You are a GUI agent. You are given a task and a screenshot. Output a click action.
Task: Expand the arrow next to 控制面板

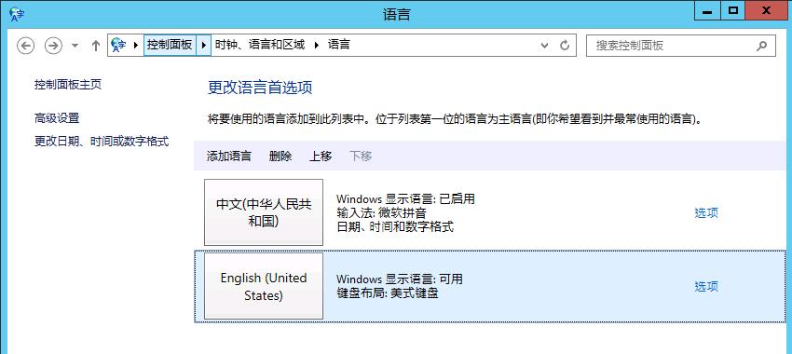[203, 45]
